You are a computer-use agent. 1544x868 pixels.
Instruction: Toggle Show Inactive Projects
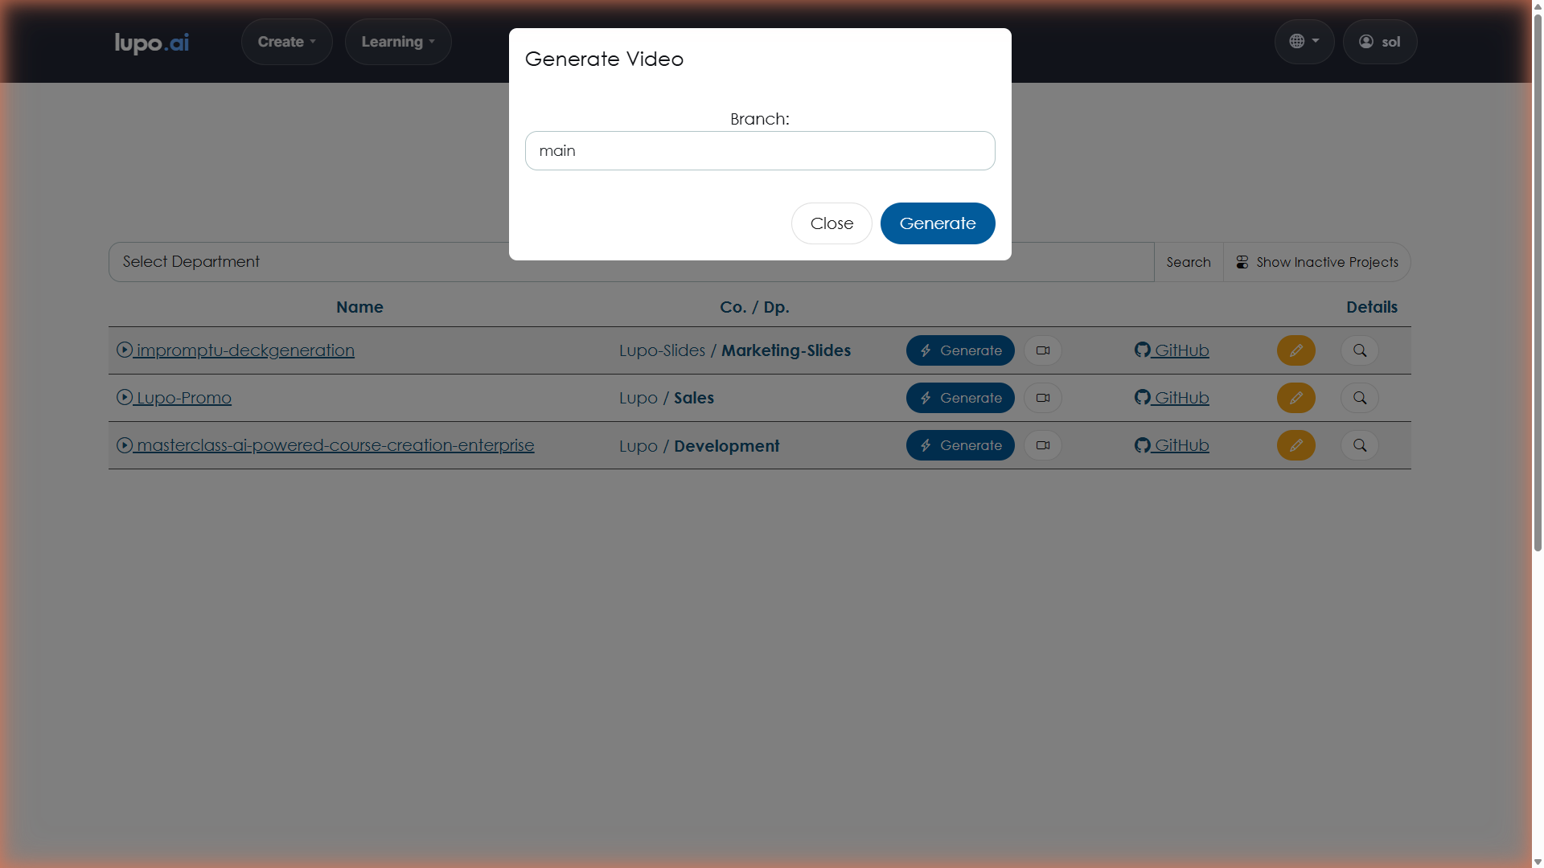(x=1317, y=262)
